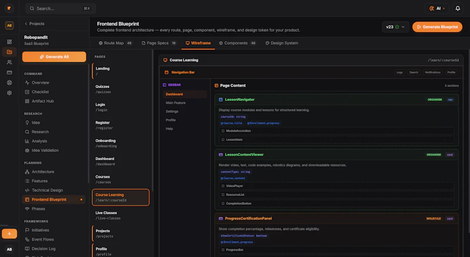Viewport: 470px width, 257px height.
Task: Open Architecture under Planning
Action: pos(54,172)
